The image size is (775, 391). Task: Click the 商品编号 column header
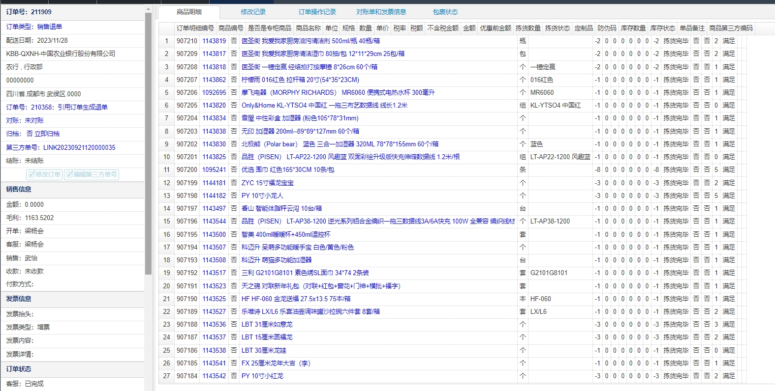click(231, 28)
